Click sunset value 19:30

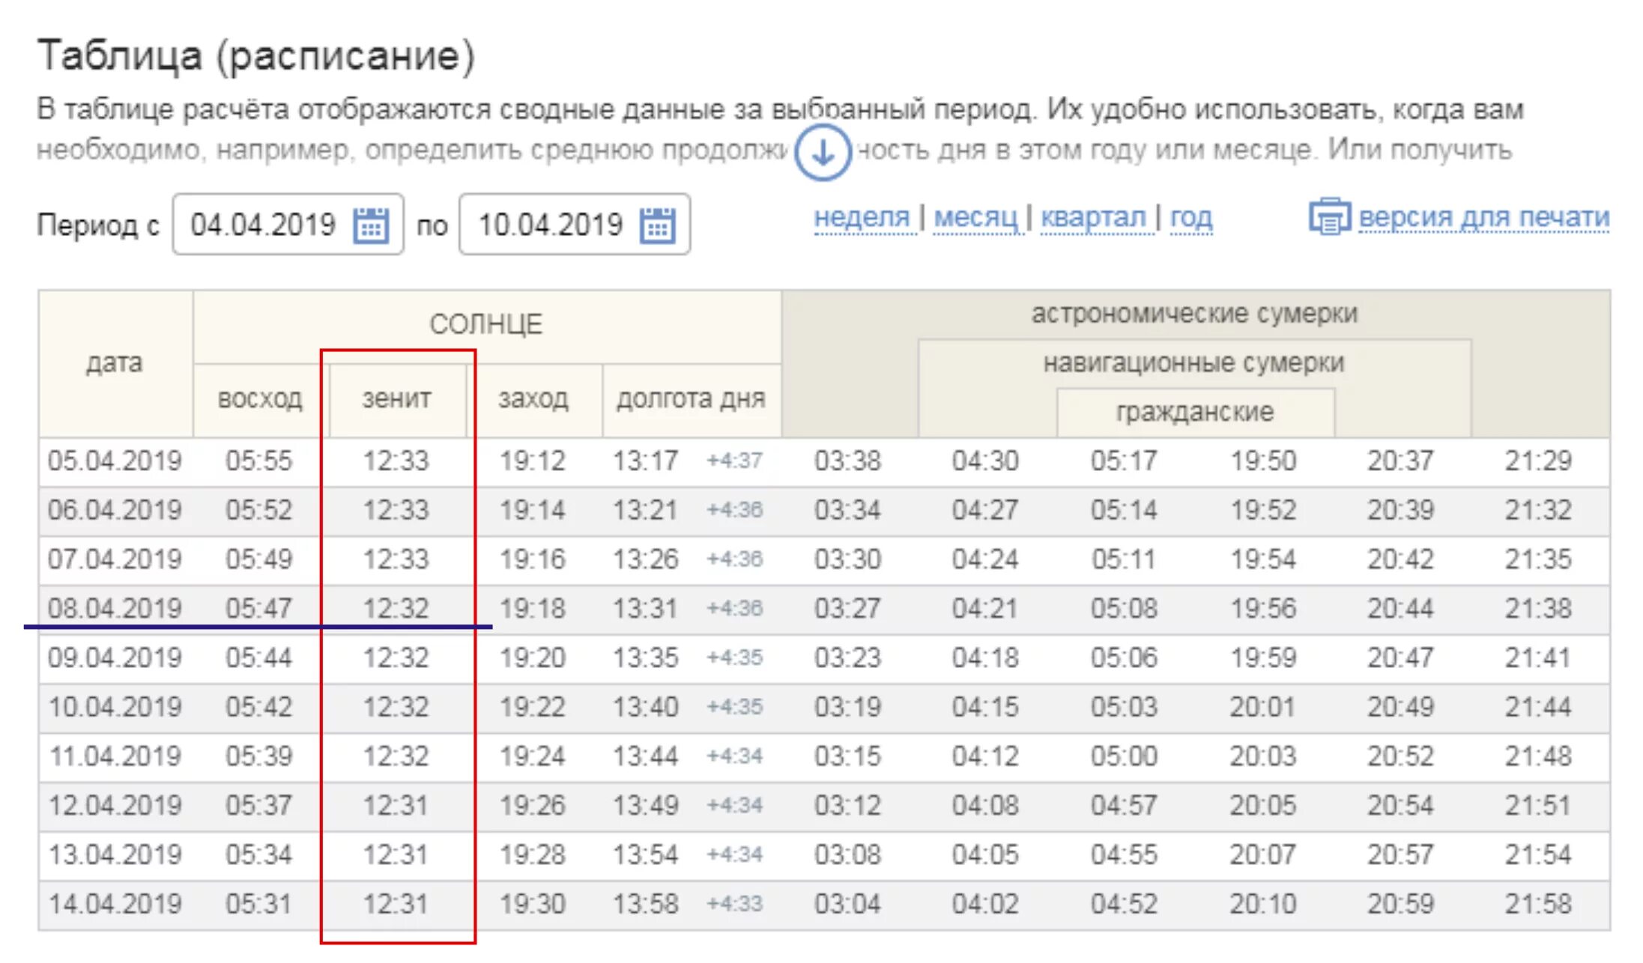click(533, 904)
